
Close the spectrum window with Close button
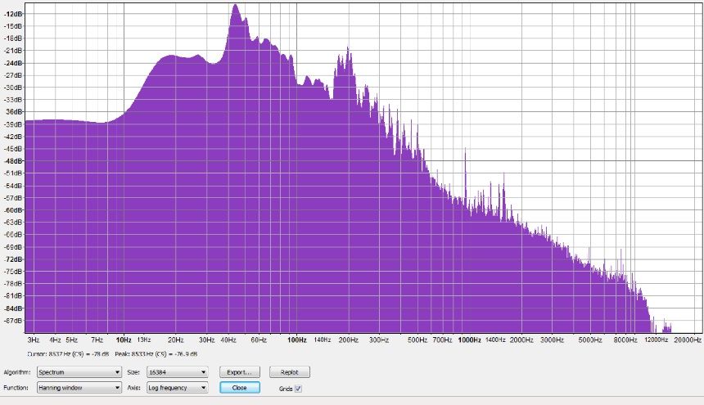240,388
